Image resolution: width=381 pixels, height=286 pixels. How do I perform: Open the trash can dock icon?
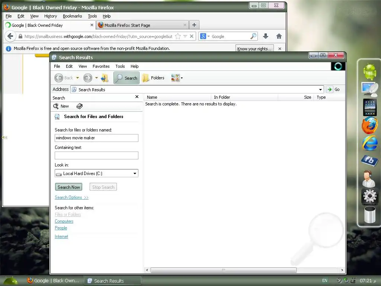pyautogui.click(x=369, y=214)
